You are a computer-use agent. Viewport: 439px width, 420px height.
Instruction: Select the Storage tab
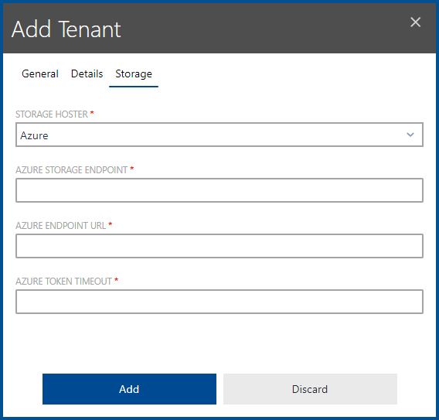click(134, 74)
